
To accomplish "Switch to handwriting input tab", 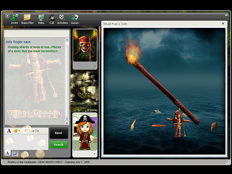I will [15, 153].
